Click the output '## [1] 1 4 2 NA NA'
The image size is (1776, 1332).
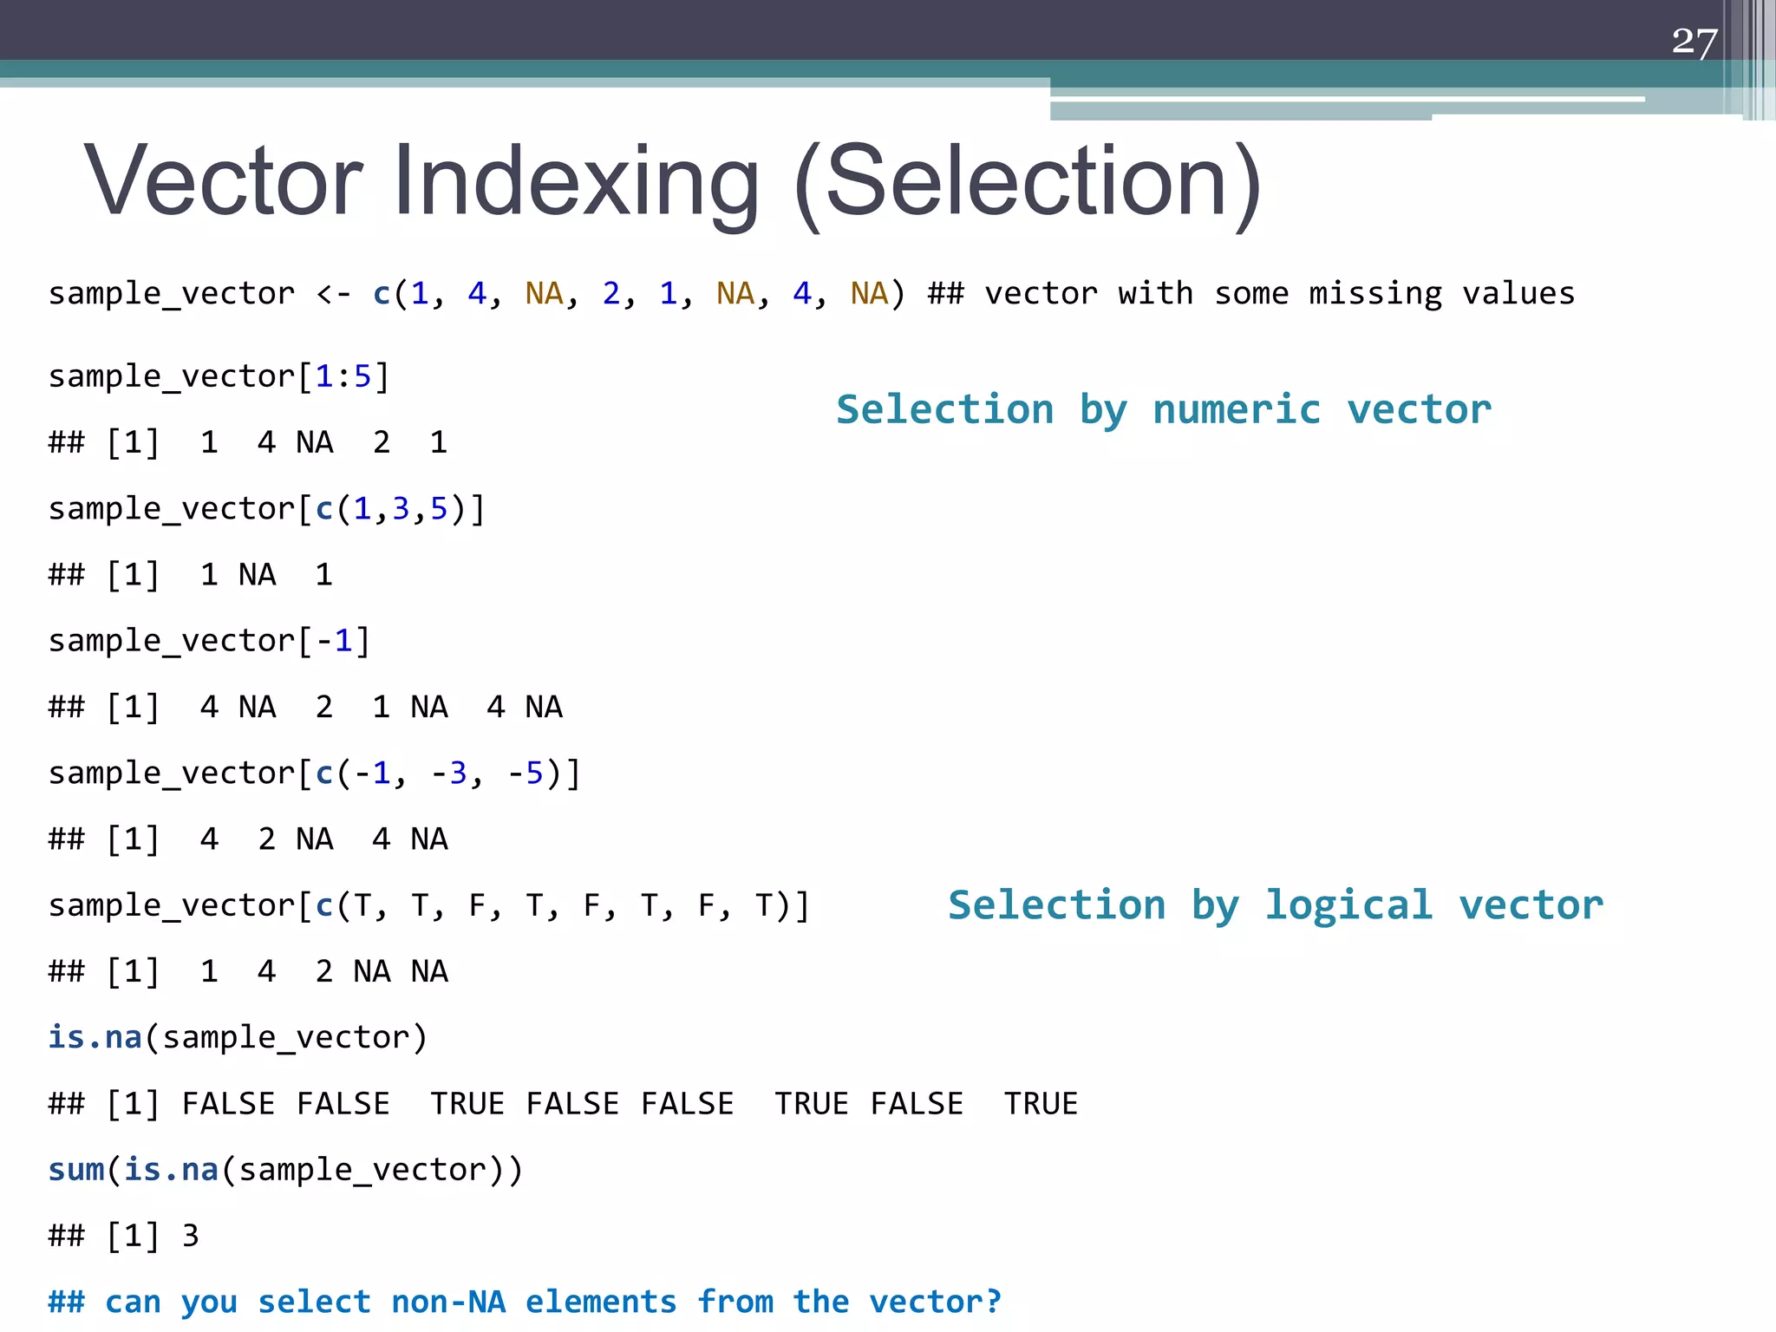click(x=248, y=972)
